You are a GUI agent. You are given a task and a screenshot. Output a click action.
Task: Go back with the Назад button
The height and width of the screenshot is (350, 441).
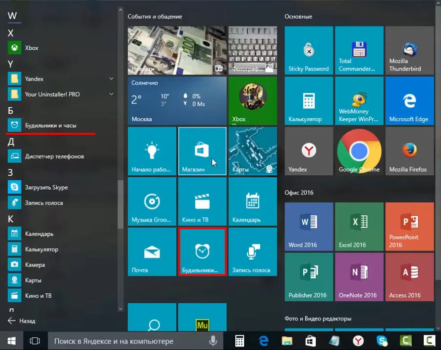click(21, 321)
